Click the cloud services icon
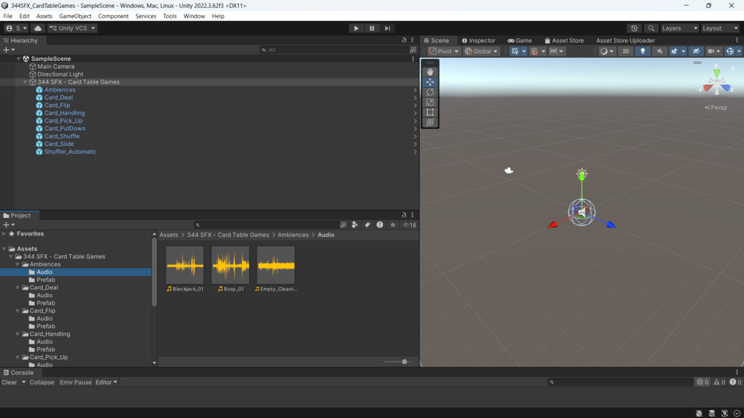Screen dimensions: 744x418 click(38, 28)
